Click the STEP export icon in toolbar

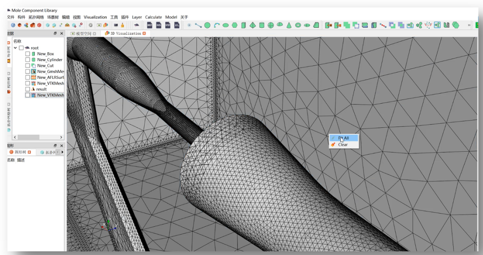[168, 25]
